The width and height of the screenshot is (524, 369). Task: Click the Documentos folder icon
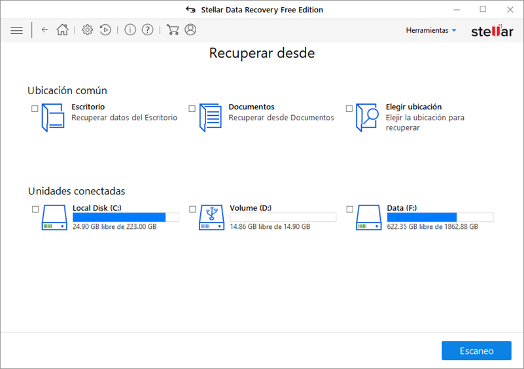click(x=210, y=117)
